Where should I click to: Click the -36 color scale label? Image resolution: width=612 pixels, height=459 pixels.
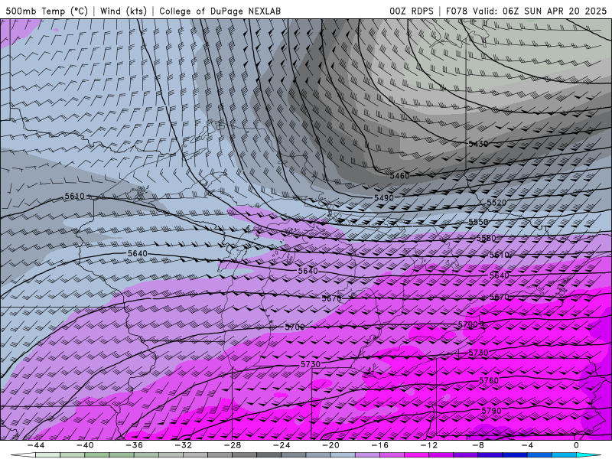134,445
